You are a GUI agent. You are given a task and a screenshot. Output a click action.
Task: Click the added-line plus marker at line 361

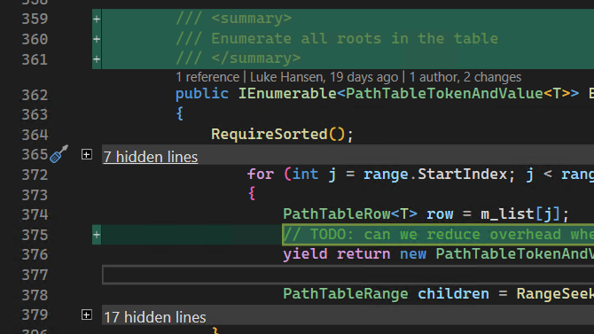97,59
